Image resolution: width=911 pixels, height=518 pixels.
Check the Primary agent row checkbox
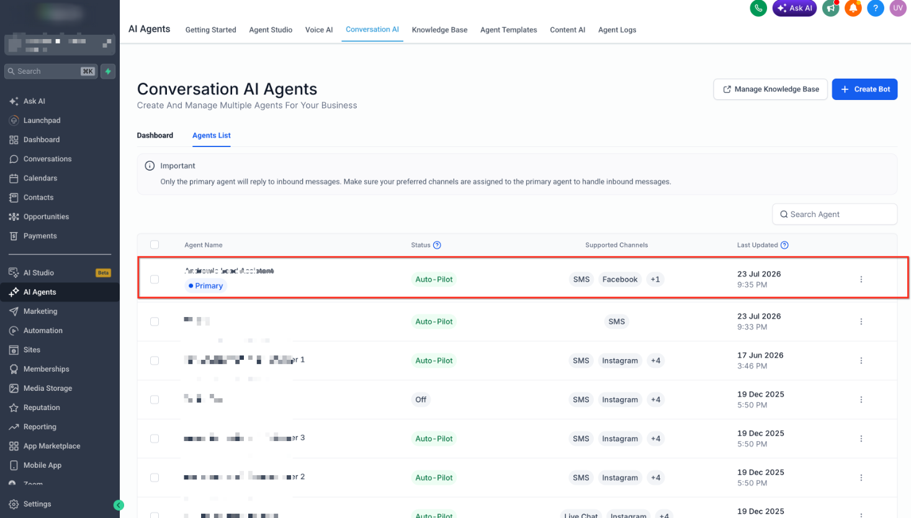[x=155, y=279]
